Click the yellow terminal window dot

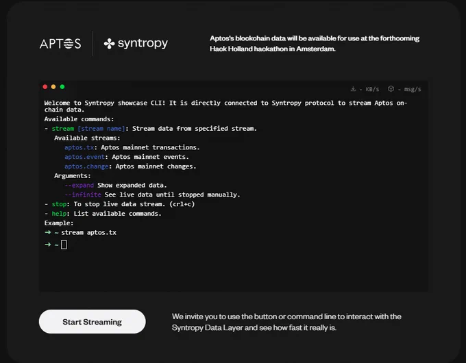pos(53,87)
